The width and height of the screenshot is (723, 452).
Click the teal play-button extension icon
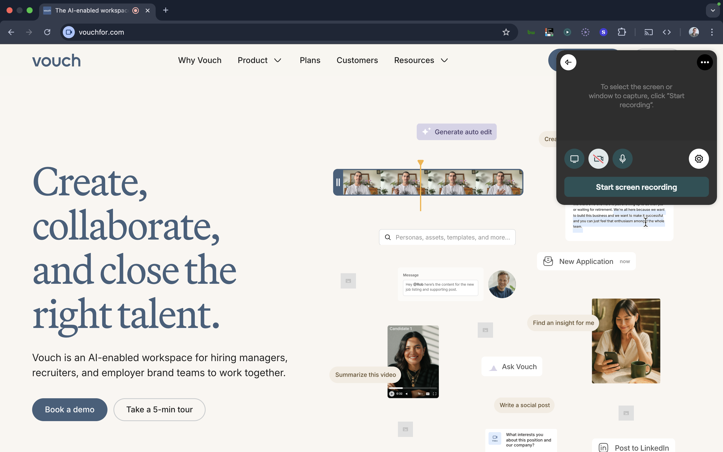[x=567, y=32]
